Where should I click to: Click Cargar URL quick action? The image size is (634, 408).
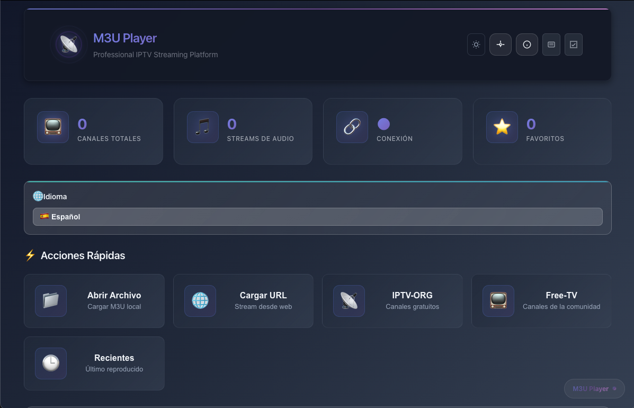(x=244, y=301)
